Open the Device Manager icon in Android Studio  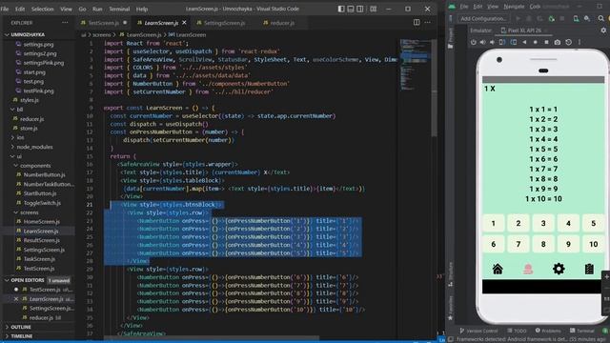point(576,18)
